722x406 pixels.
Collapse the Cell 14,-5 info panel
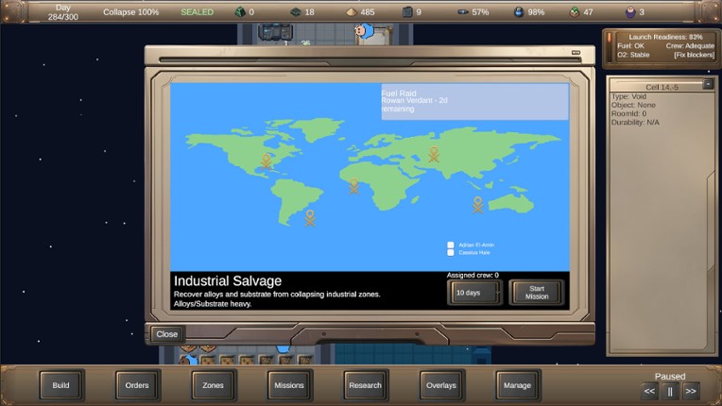[708, 84]
